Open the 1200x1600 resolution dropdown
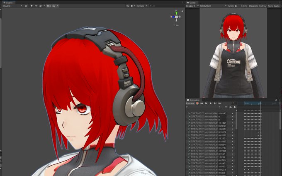The image size is (282, 176). click(213, 6)
